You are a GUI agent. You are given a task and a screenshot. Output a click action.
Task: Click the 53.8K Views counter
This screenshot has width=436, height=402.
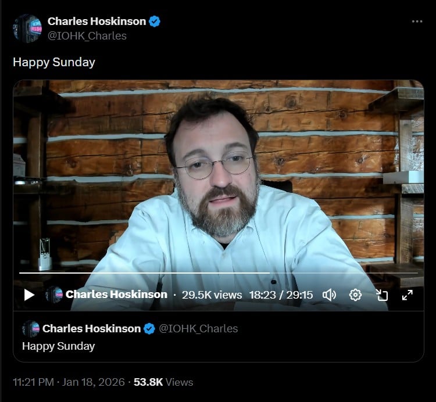tap(163, 382)
